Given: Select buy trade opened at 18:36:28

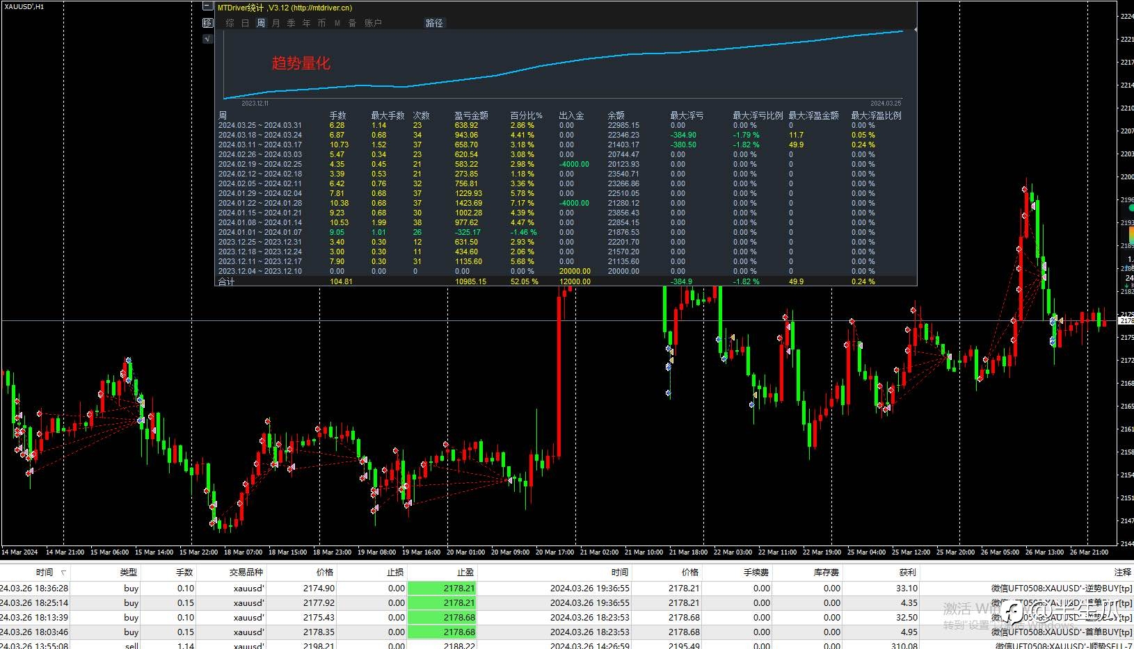Looking at the screenshot, I should (x=567, y=588).
